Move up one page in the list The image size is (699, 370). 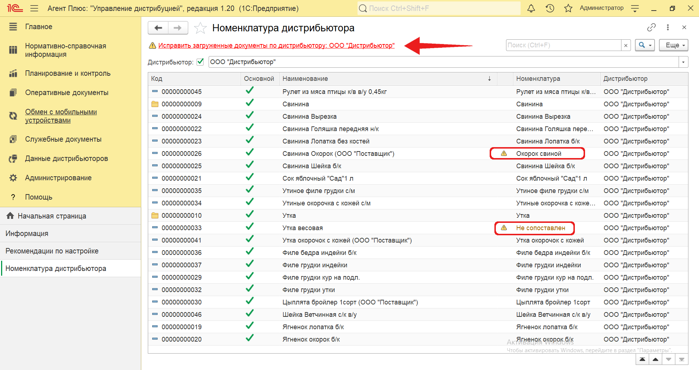(x=655, y=359)
